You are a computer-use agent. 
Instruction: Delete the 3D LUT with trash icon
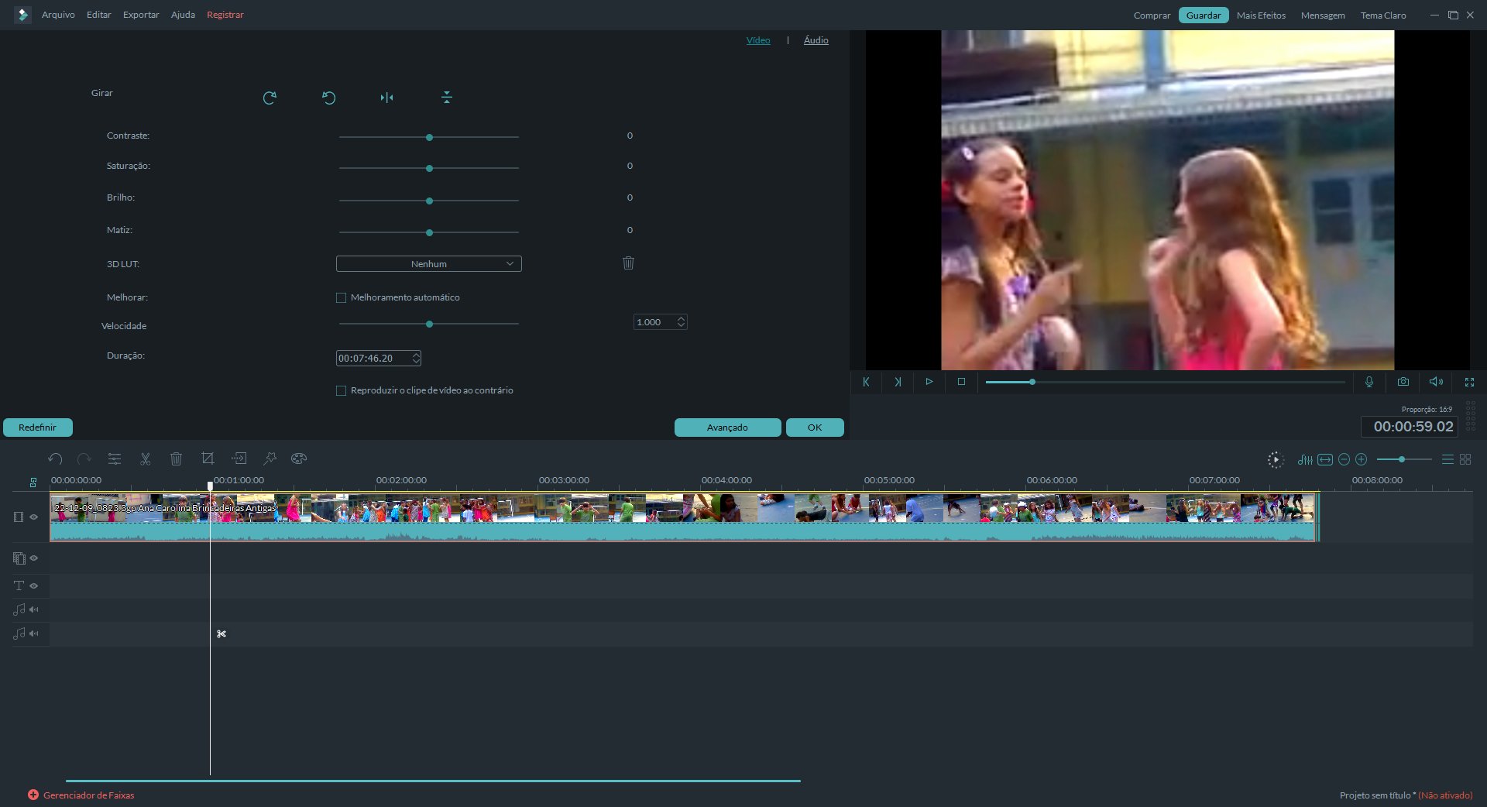pos(628,263)
